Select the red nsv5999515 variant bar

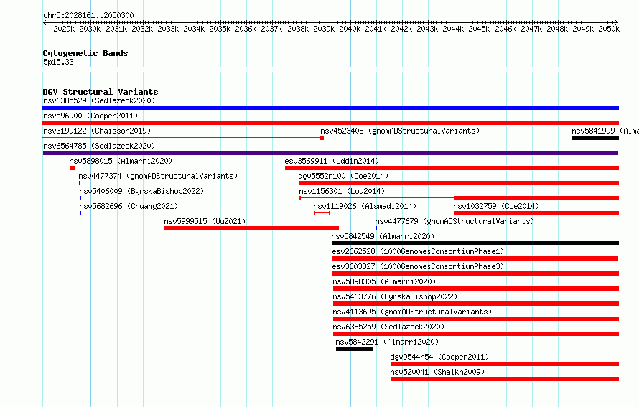[251, 228]
